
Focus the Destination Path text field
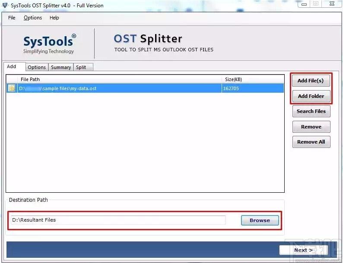click(x=118, y=220)
